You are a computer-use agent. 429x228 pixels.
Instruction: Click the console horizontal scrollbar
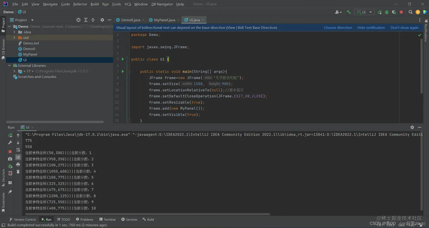pyautogui.click(x=148, y=214)
